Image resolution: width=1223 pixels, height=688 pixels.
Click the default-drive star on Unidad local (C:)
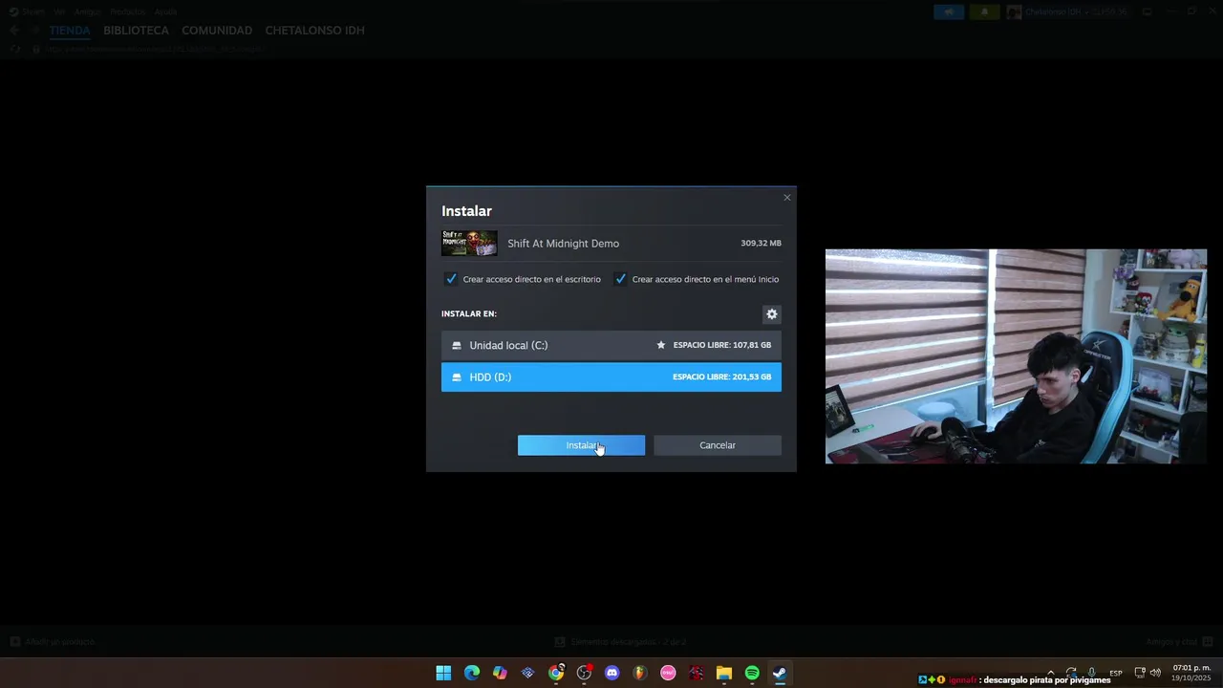[661, 345]
